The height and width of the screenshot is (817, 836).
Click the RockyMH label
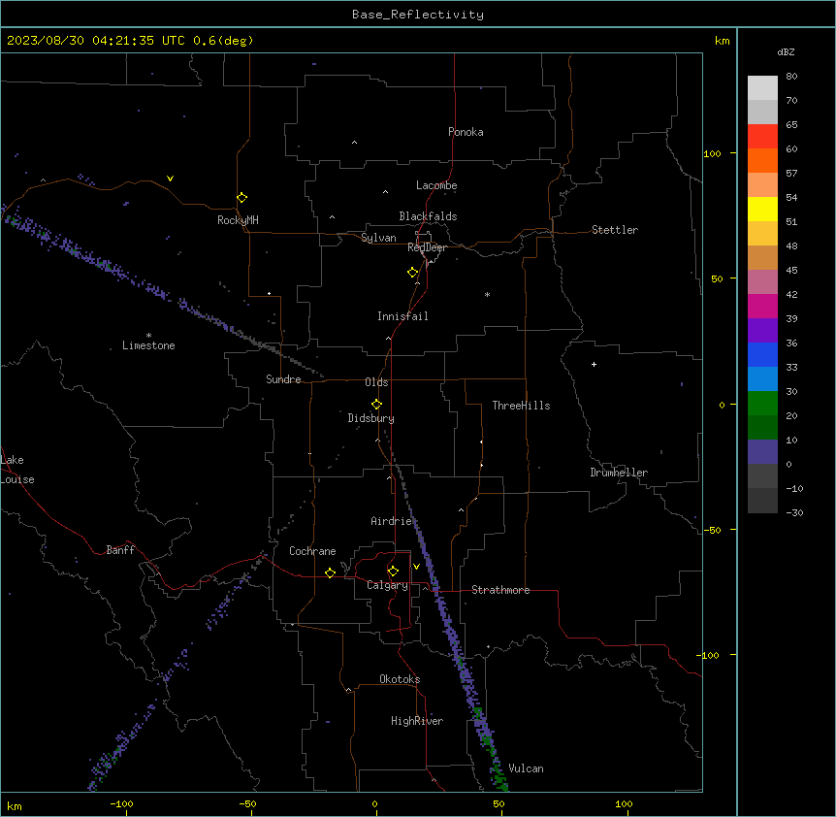238,220
